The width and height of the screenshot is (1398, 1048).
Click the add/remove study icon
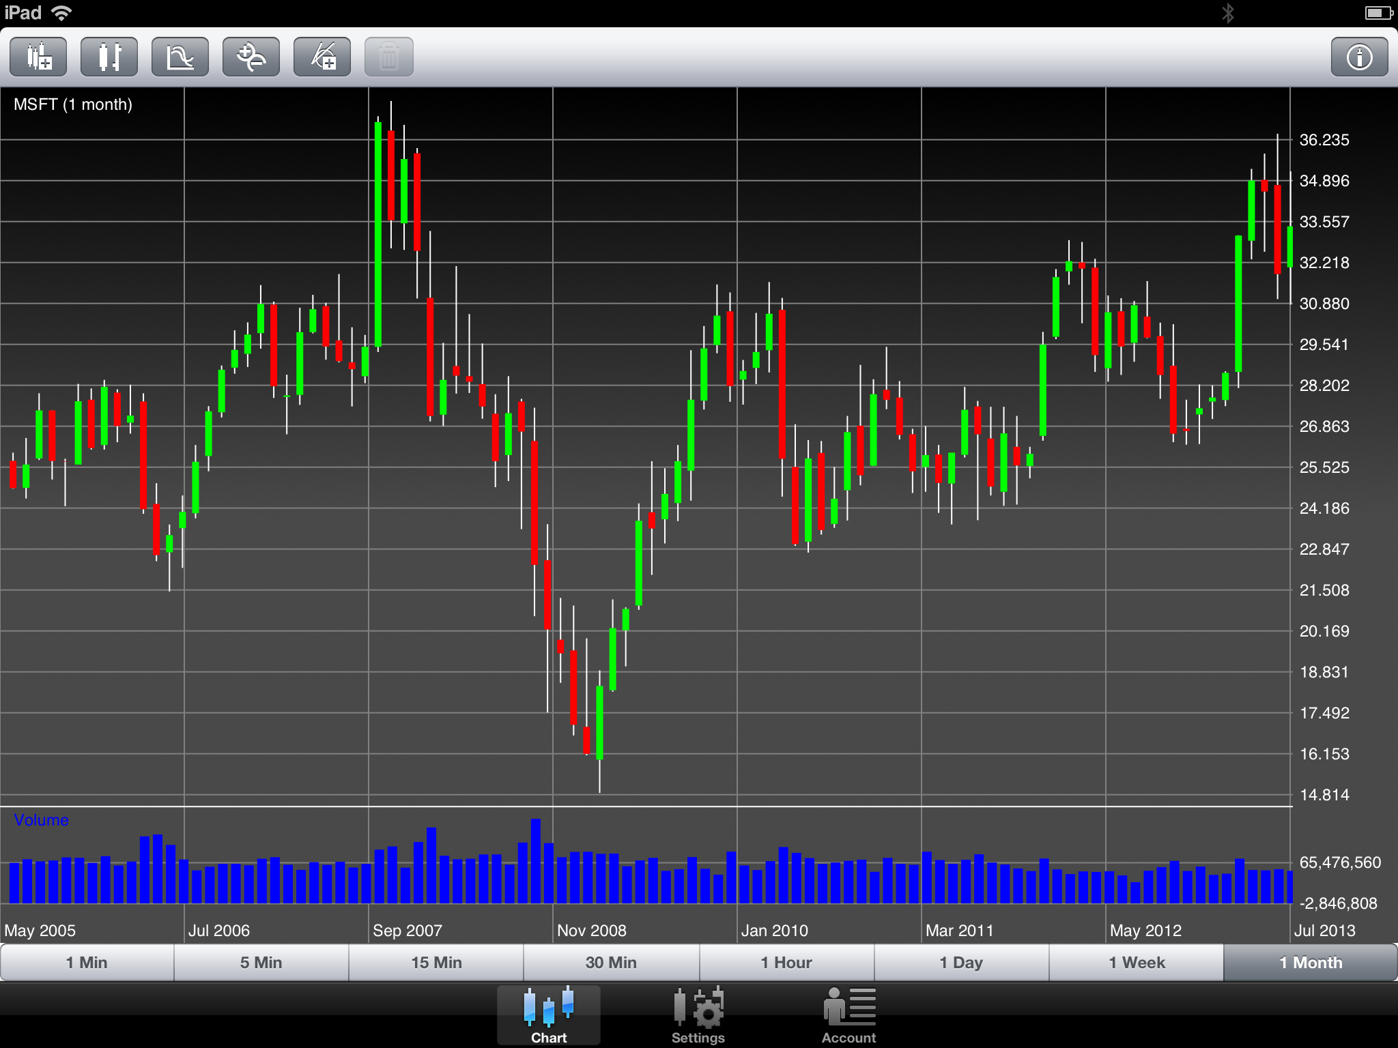coord(251,57)
